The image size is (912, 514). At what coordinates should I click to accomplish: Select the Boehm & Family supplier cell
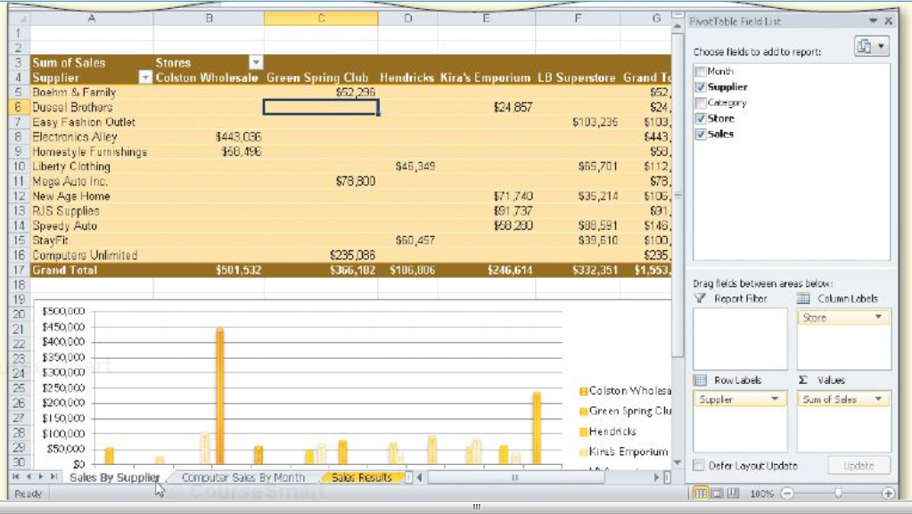[92, 93]
